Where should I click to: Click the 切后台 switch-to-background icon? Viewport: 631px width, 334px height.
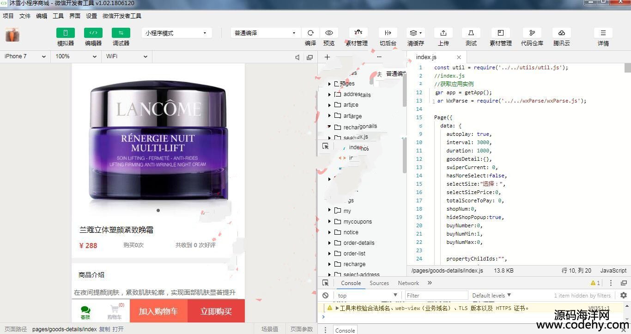(x=388, y=33)
